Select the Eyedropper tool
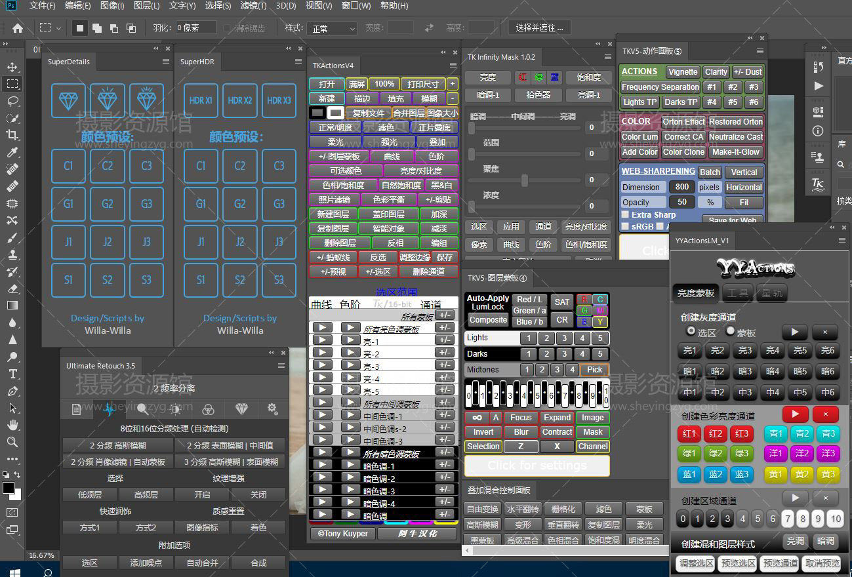Viewport: 852px width, 577px height. (12, 152)
